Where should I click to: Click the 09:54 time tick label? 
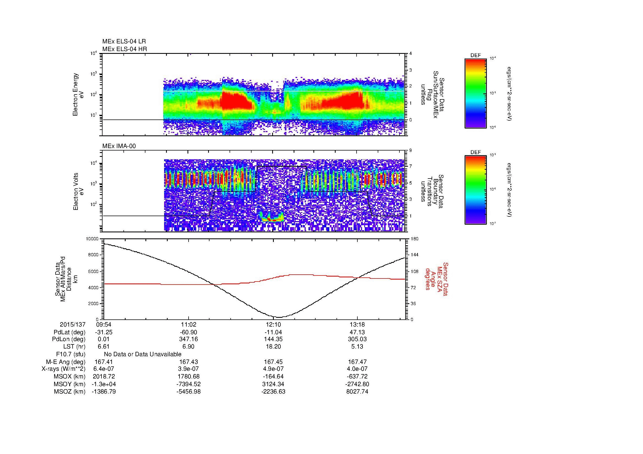104,324
